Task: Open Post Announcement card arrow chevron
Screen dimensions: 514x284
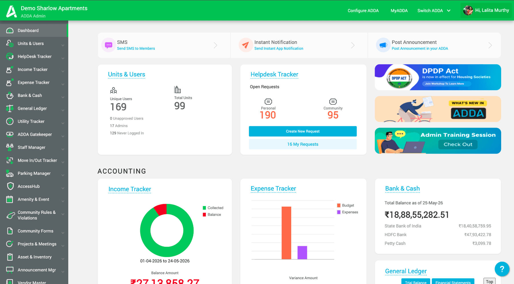Action: 490,45
